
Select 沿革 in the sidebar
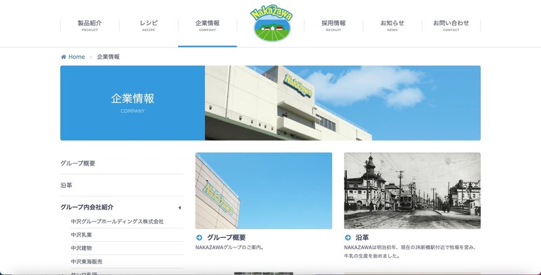(66, 185)
